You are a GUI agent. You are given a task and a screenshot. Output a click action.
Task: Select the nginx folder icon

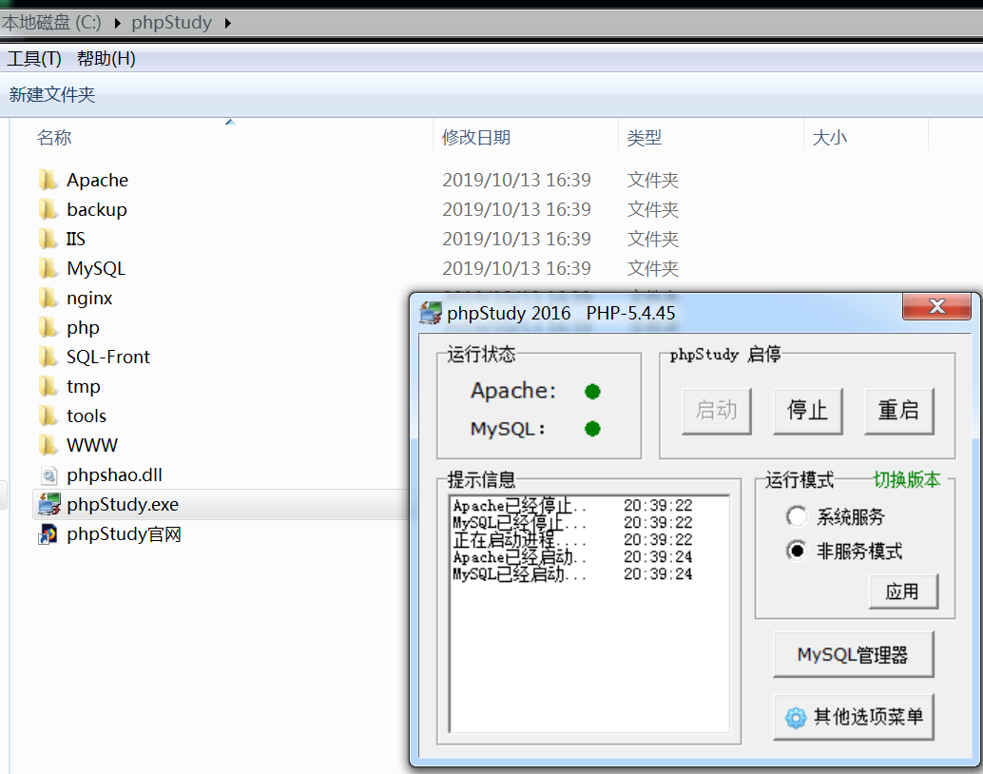[x=48, y=298]
